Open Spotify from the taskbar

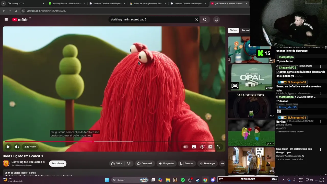click(183, 180)
